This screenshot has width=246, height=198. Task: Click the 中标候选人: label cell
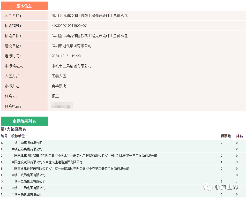tap(24, 66)
